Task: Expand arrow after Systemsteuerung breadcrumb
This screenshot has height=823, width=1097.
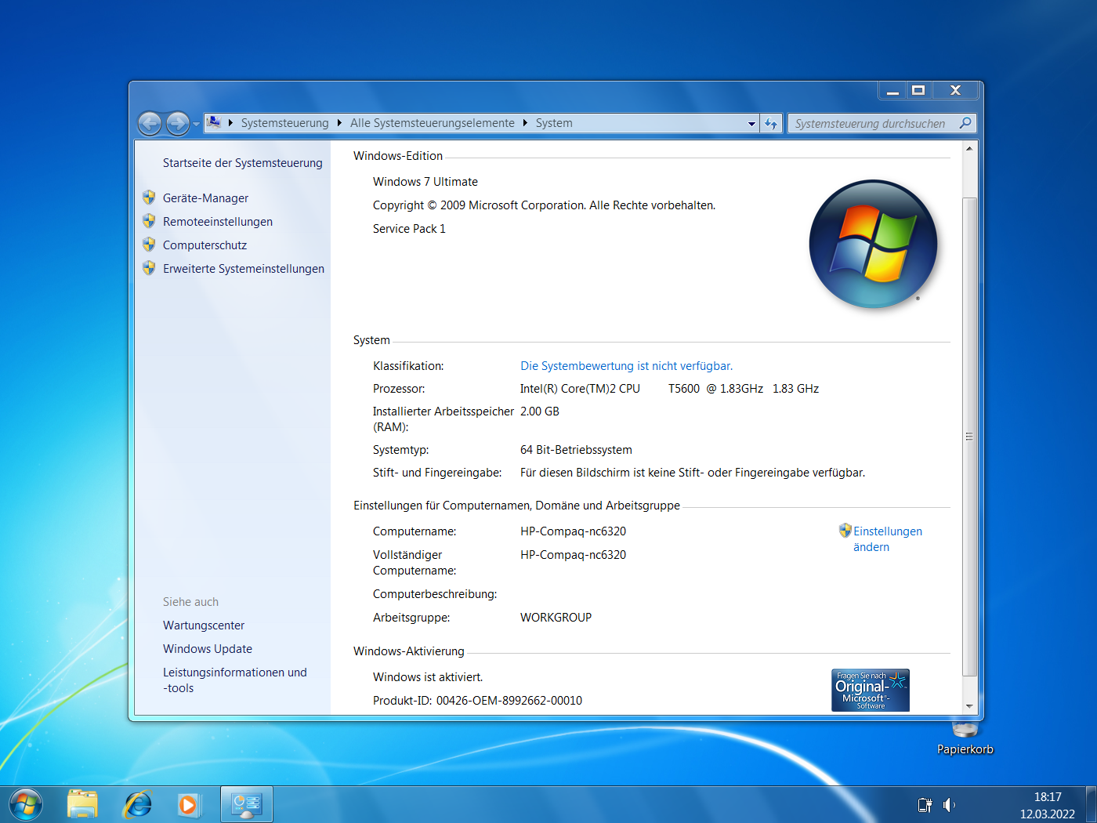Action: 339,123
